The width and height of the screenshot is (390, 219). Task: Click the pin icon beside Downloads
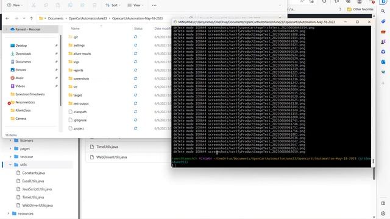[x=56, y=54]
